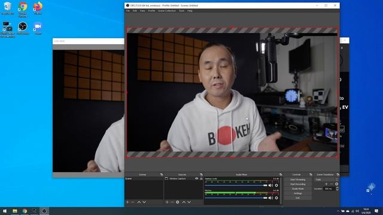383x215 pixels.
Task: Open OBS Settings button
Action: coord(298,193)
